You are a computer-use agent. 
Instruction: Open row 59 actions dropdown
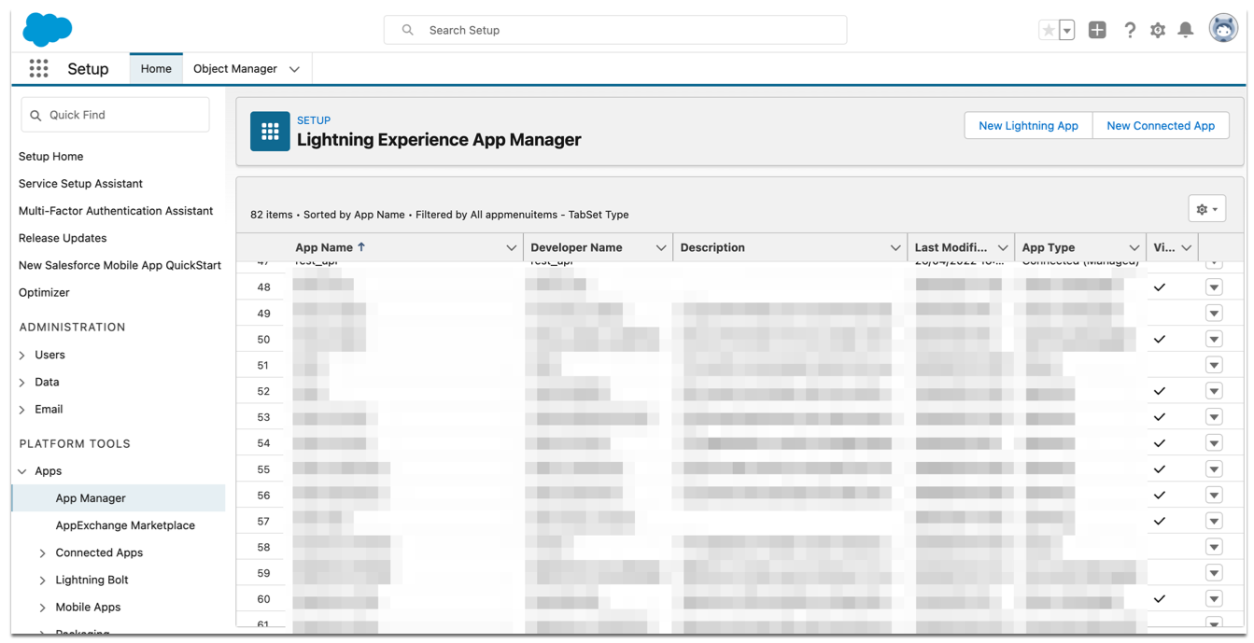pyautogui.click(x=1214, y=573)
